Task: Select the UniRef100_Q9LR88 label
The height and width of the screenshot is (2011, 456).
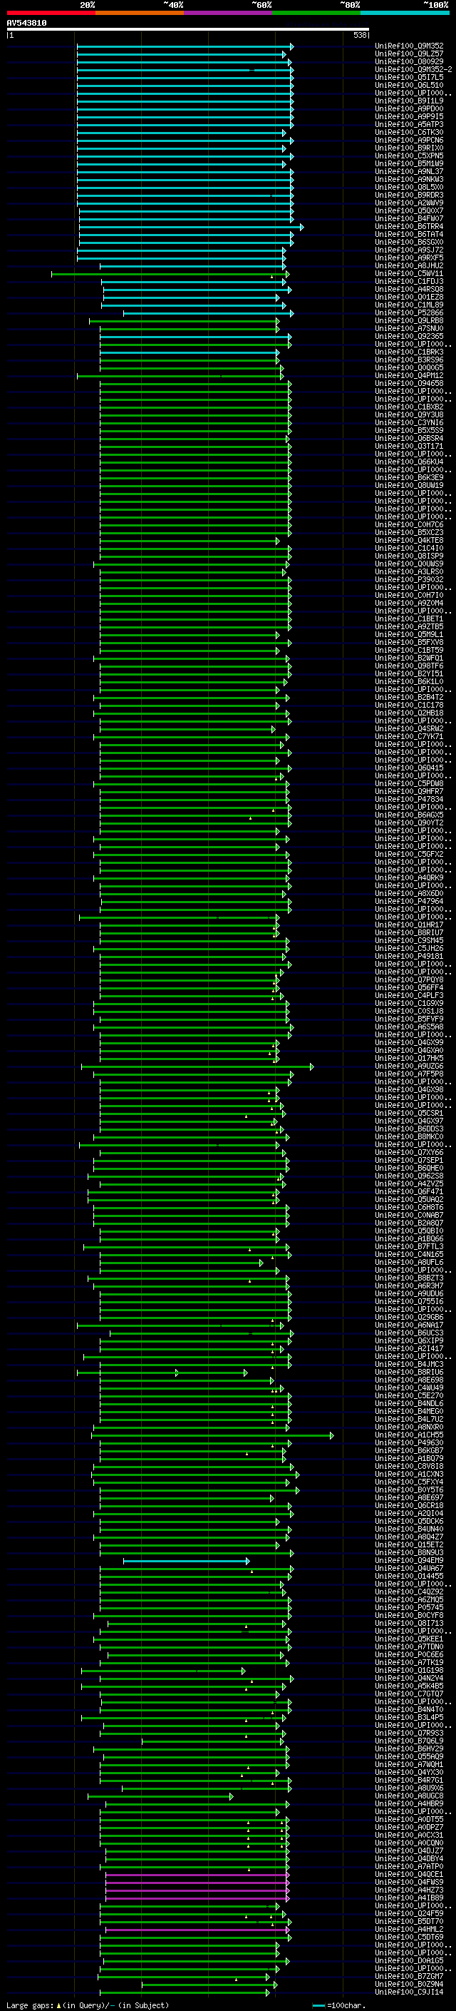Action: (409, 321)
